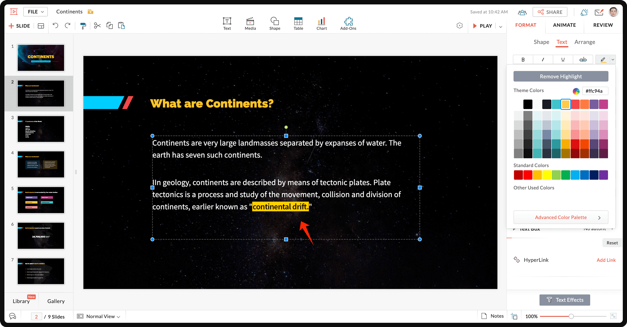Copy the selected content
627x327 pixels.
pyautogui.click(x=110, y=26)
